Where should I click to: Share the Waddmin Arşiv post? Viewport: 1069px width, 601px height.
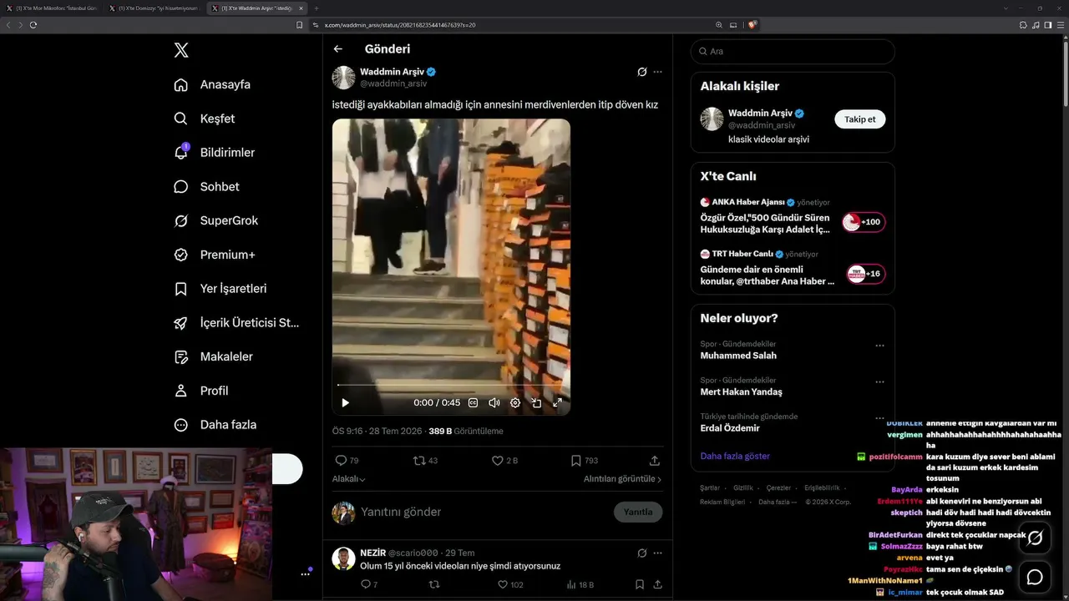(x=655, y=461)
